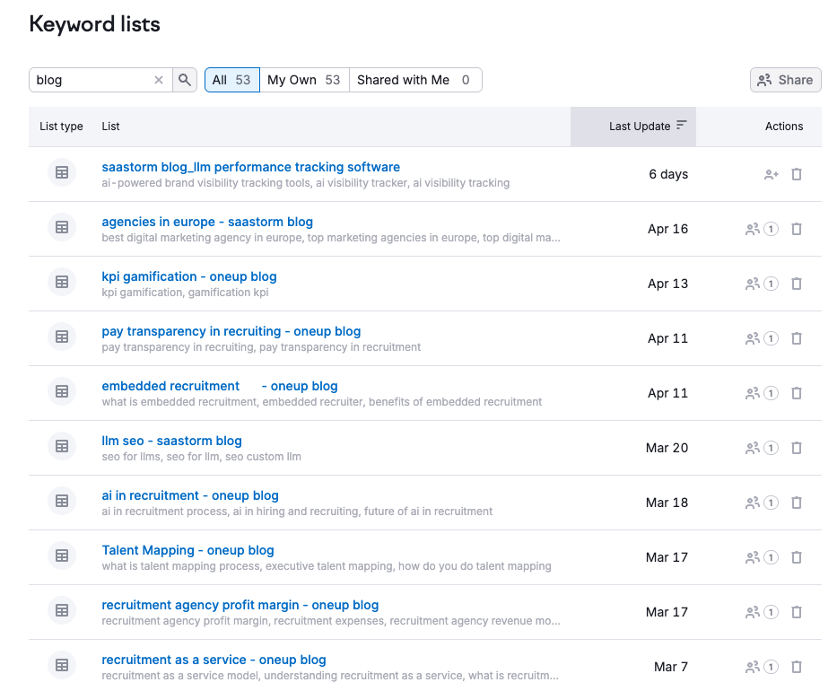
Task: Delete pay transparency in recruiting list
Action: click(x=797, y=338)
